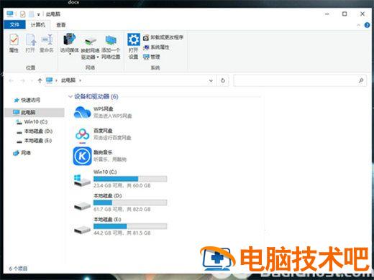374x280 pixels.
Task: Switch to the 计算机 (Computer) tab
Action: pyautogui.click(x=38, y=25)
